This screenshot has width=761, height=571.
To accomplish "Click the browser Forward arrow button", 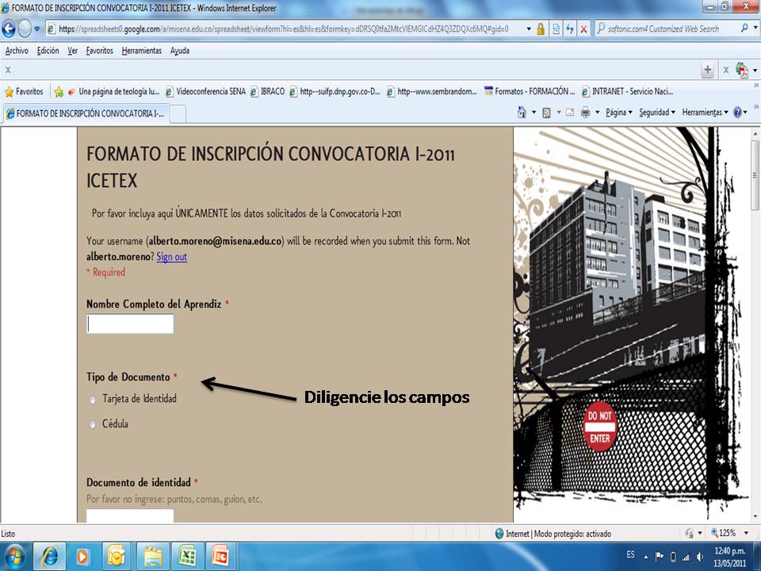I will point(25,29).
